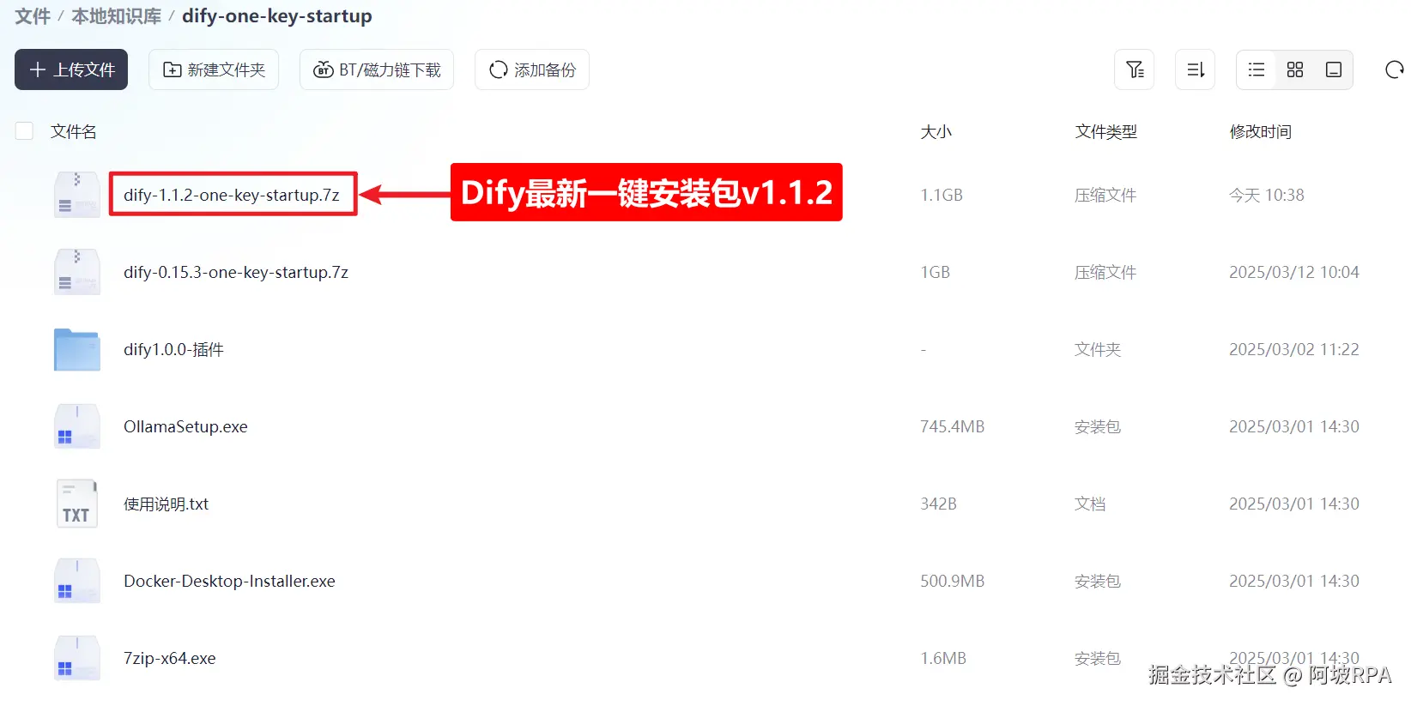
Task: Click the dify-0.15.3 archive file icon
Action: [x=77, y=272]
